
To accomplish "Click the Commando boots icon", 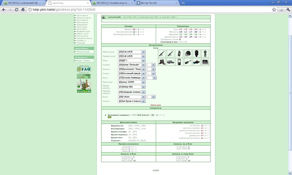I will pyautogui.click(x=162, y=62).
